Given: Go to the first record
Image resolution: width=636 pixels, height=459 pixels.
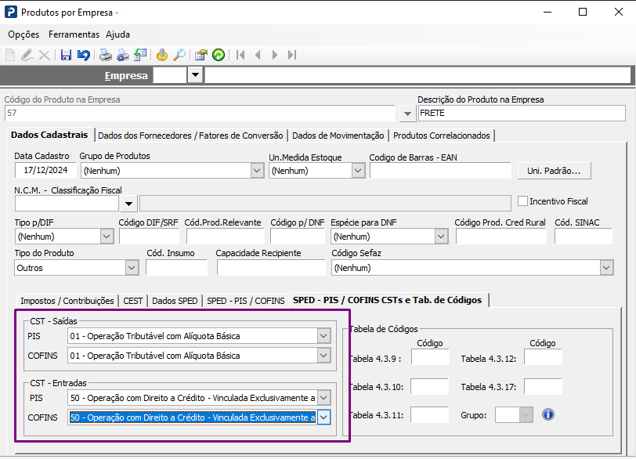Looking at the screenshot, I should point(240,55).
